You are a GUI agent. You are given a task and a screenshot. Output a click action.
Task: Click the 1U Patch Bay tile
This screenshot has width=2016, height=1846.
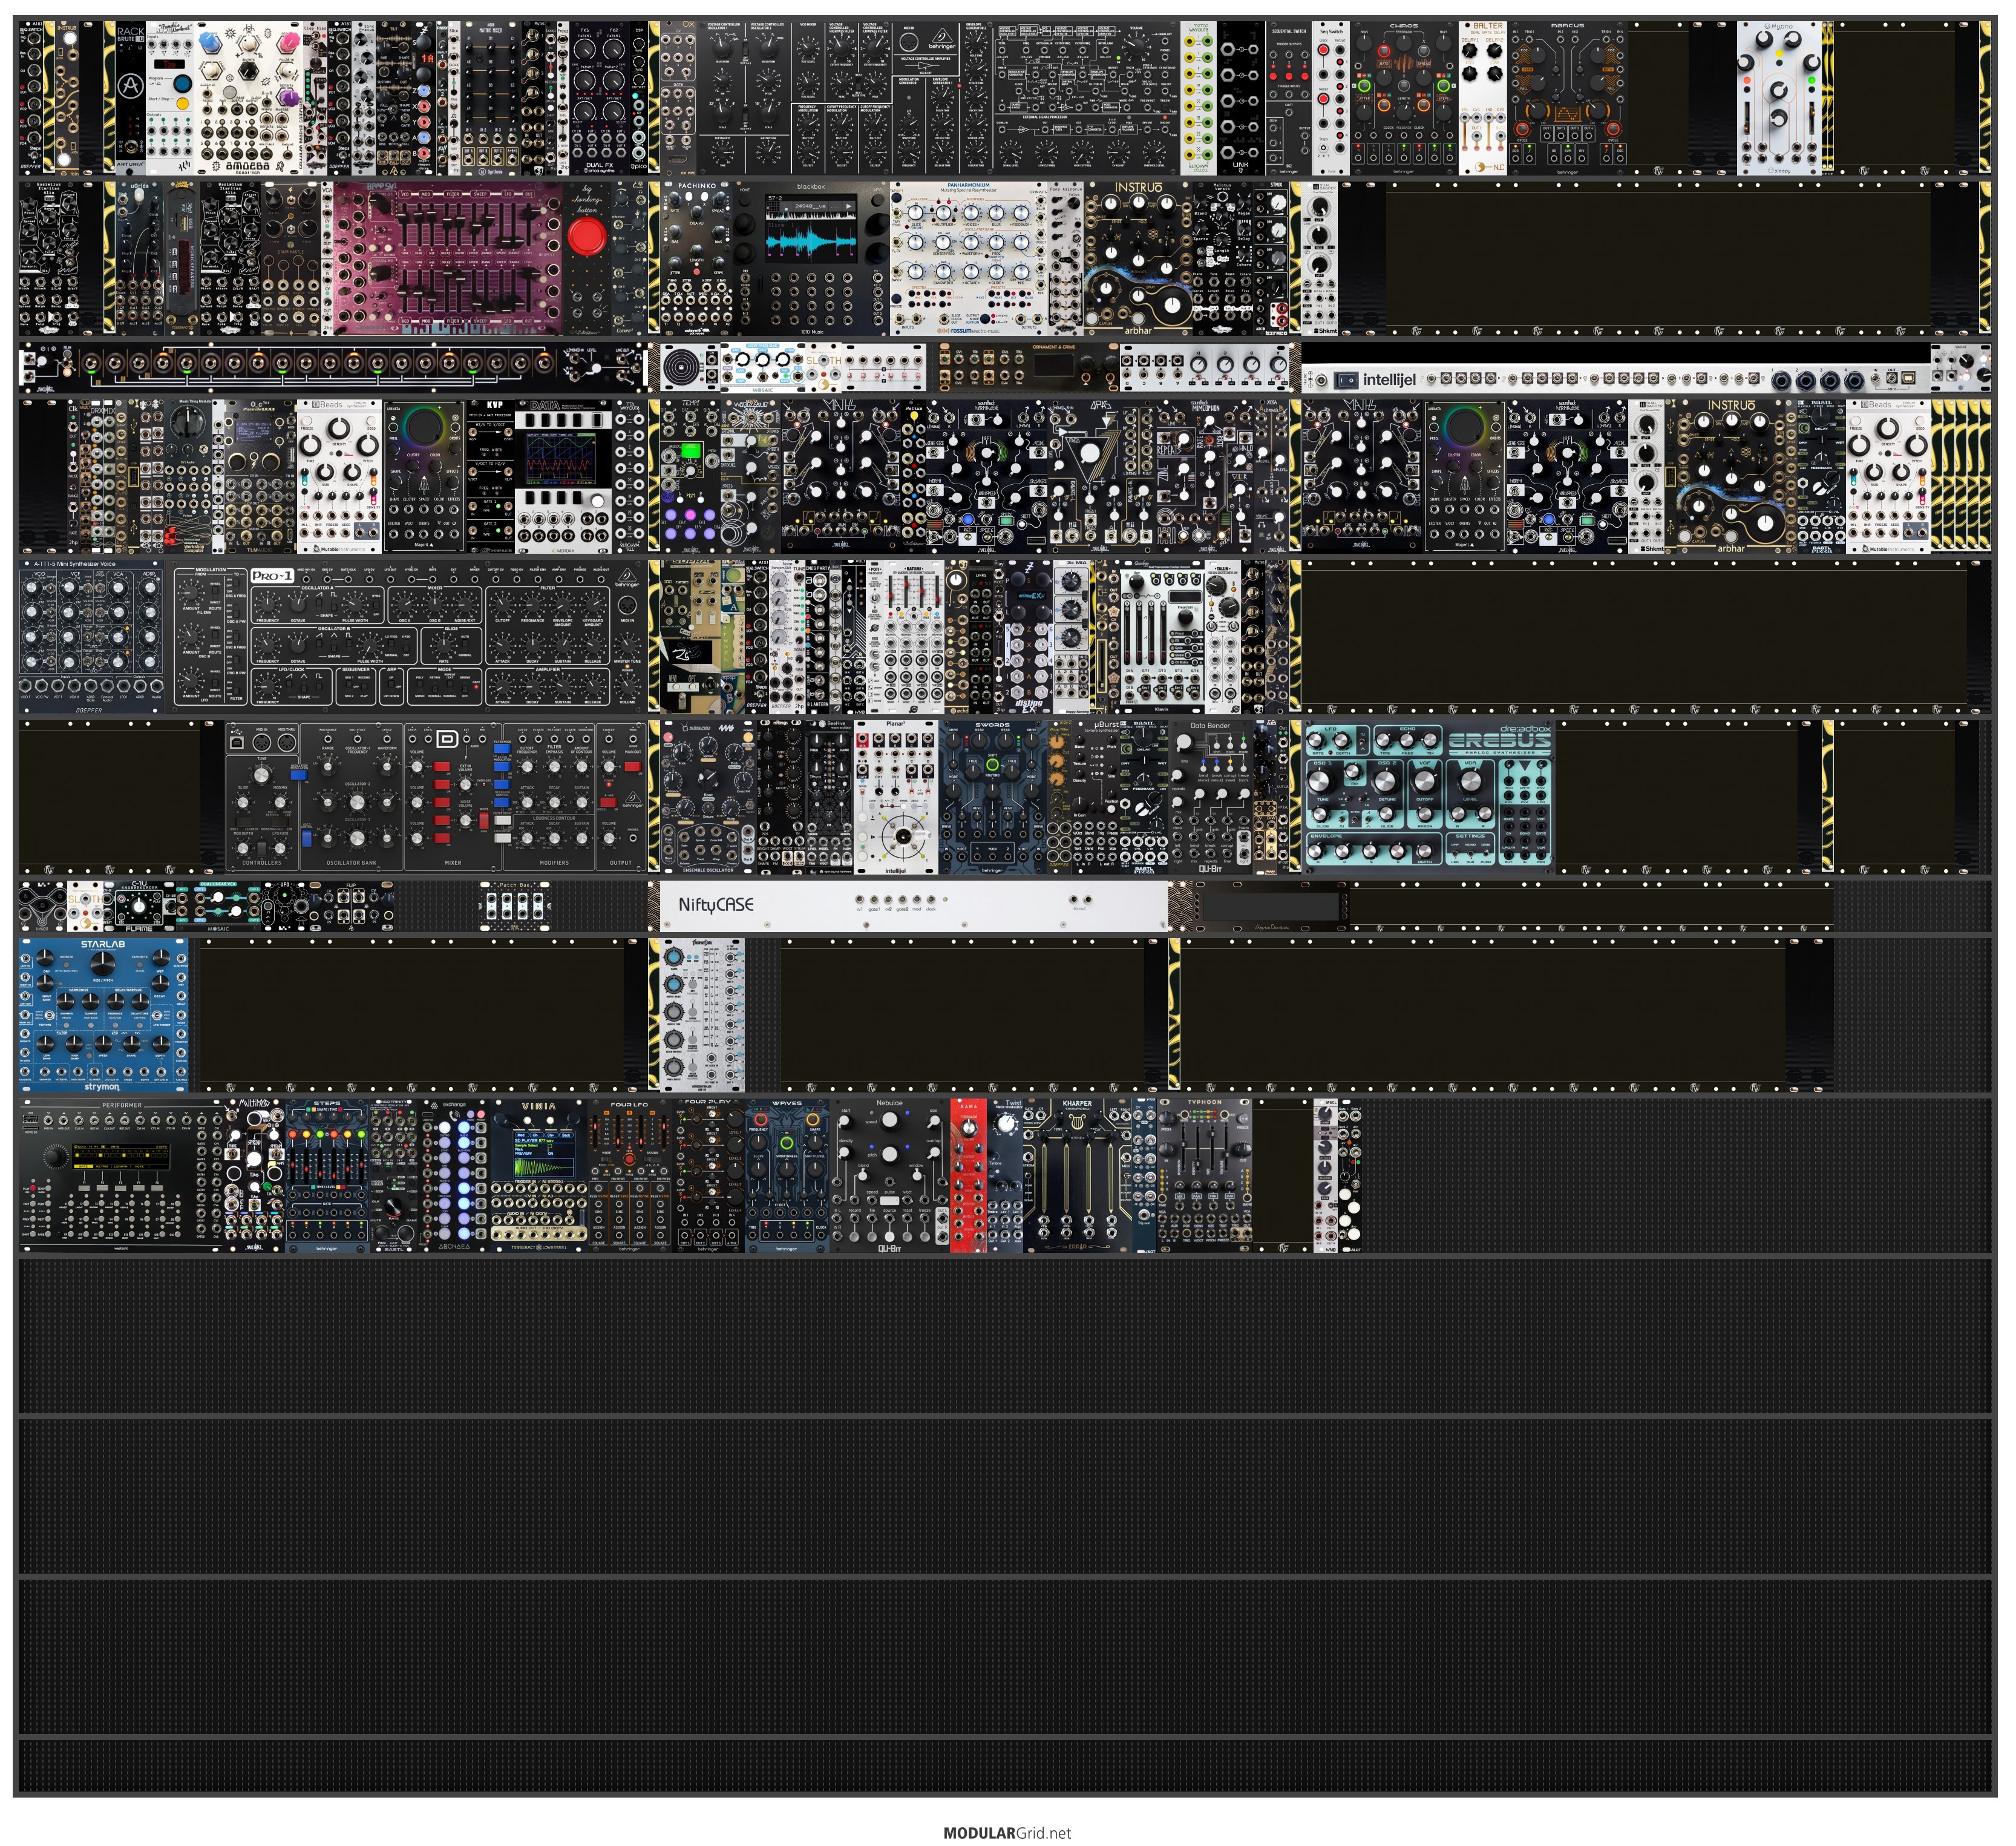point(514,907)
